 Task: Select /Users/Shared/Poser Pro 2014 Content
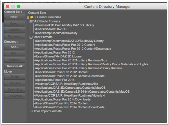tap(62, 103)
